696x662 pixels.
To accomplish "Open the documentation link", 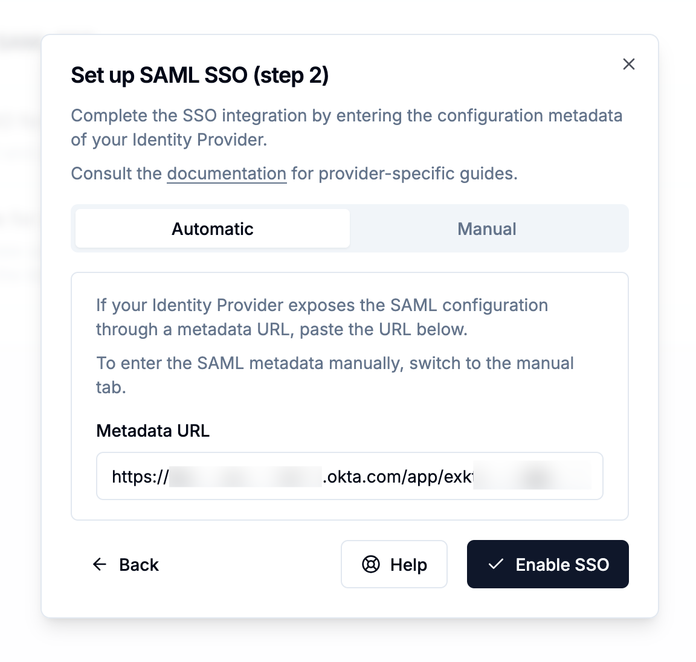I will click(227, 173).
